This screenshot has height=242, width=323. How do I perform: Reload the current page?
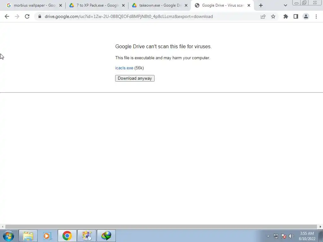(27, 16)
